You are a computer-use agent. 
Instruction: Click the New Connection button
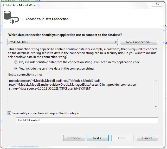coord(139,42)
